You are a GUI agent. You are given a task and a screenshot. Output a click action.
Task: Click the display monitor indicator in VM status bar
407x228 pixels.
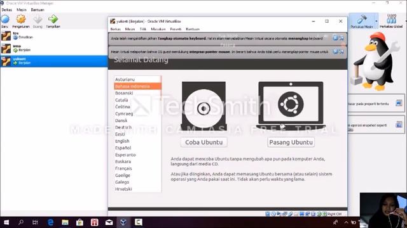click(301, 214)
